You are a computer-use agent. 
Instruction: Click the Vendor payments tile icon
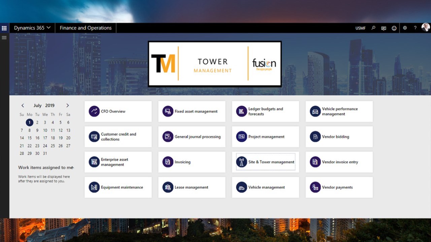click(315, 187)
